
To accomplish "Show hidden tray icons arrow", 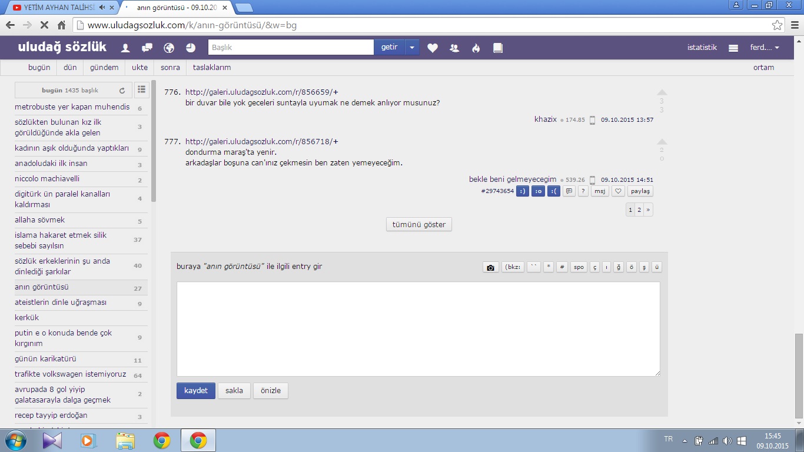I will click(x=685, y=440).
